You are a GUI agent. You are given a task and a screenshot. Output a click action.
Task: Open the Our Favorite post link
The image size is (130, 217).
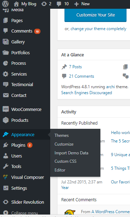tap(120, 182)
